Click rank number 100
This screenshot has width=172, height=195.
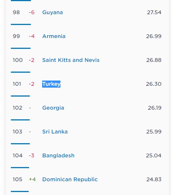coord(18,60)
